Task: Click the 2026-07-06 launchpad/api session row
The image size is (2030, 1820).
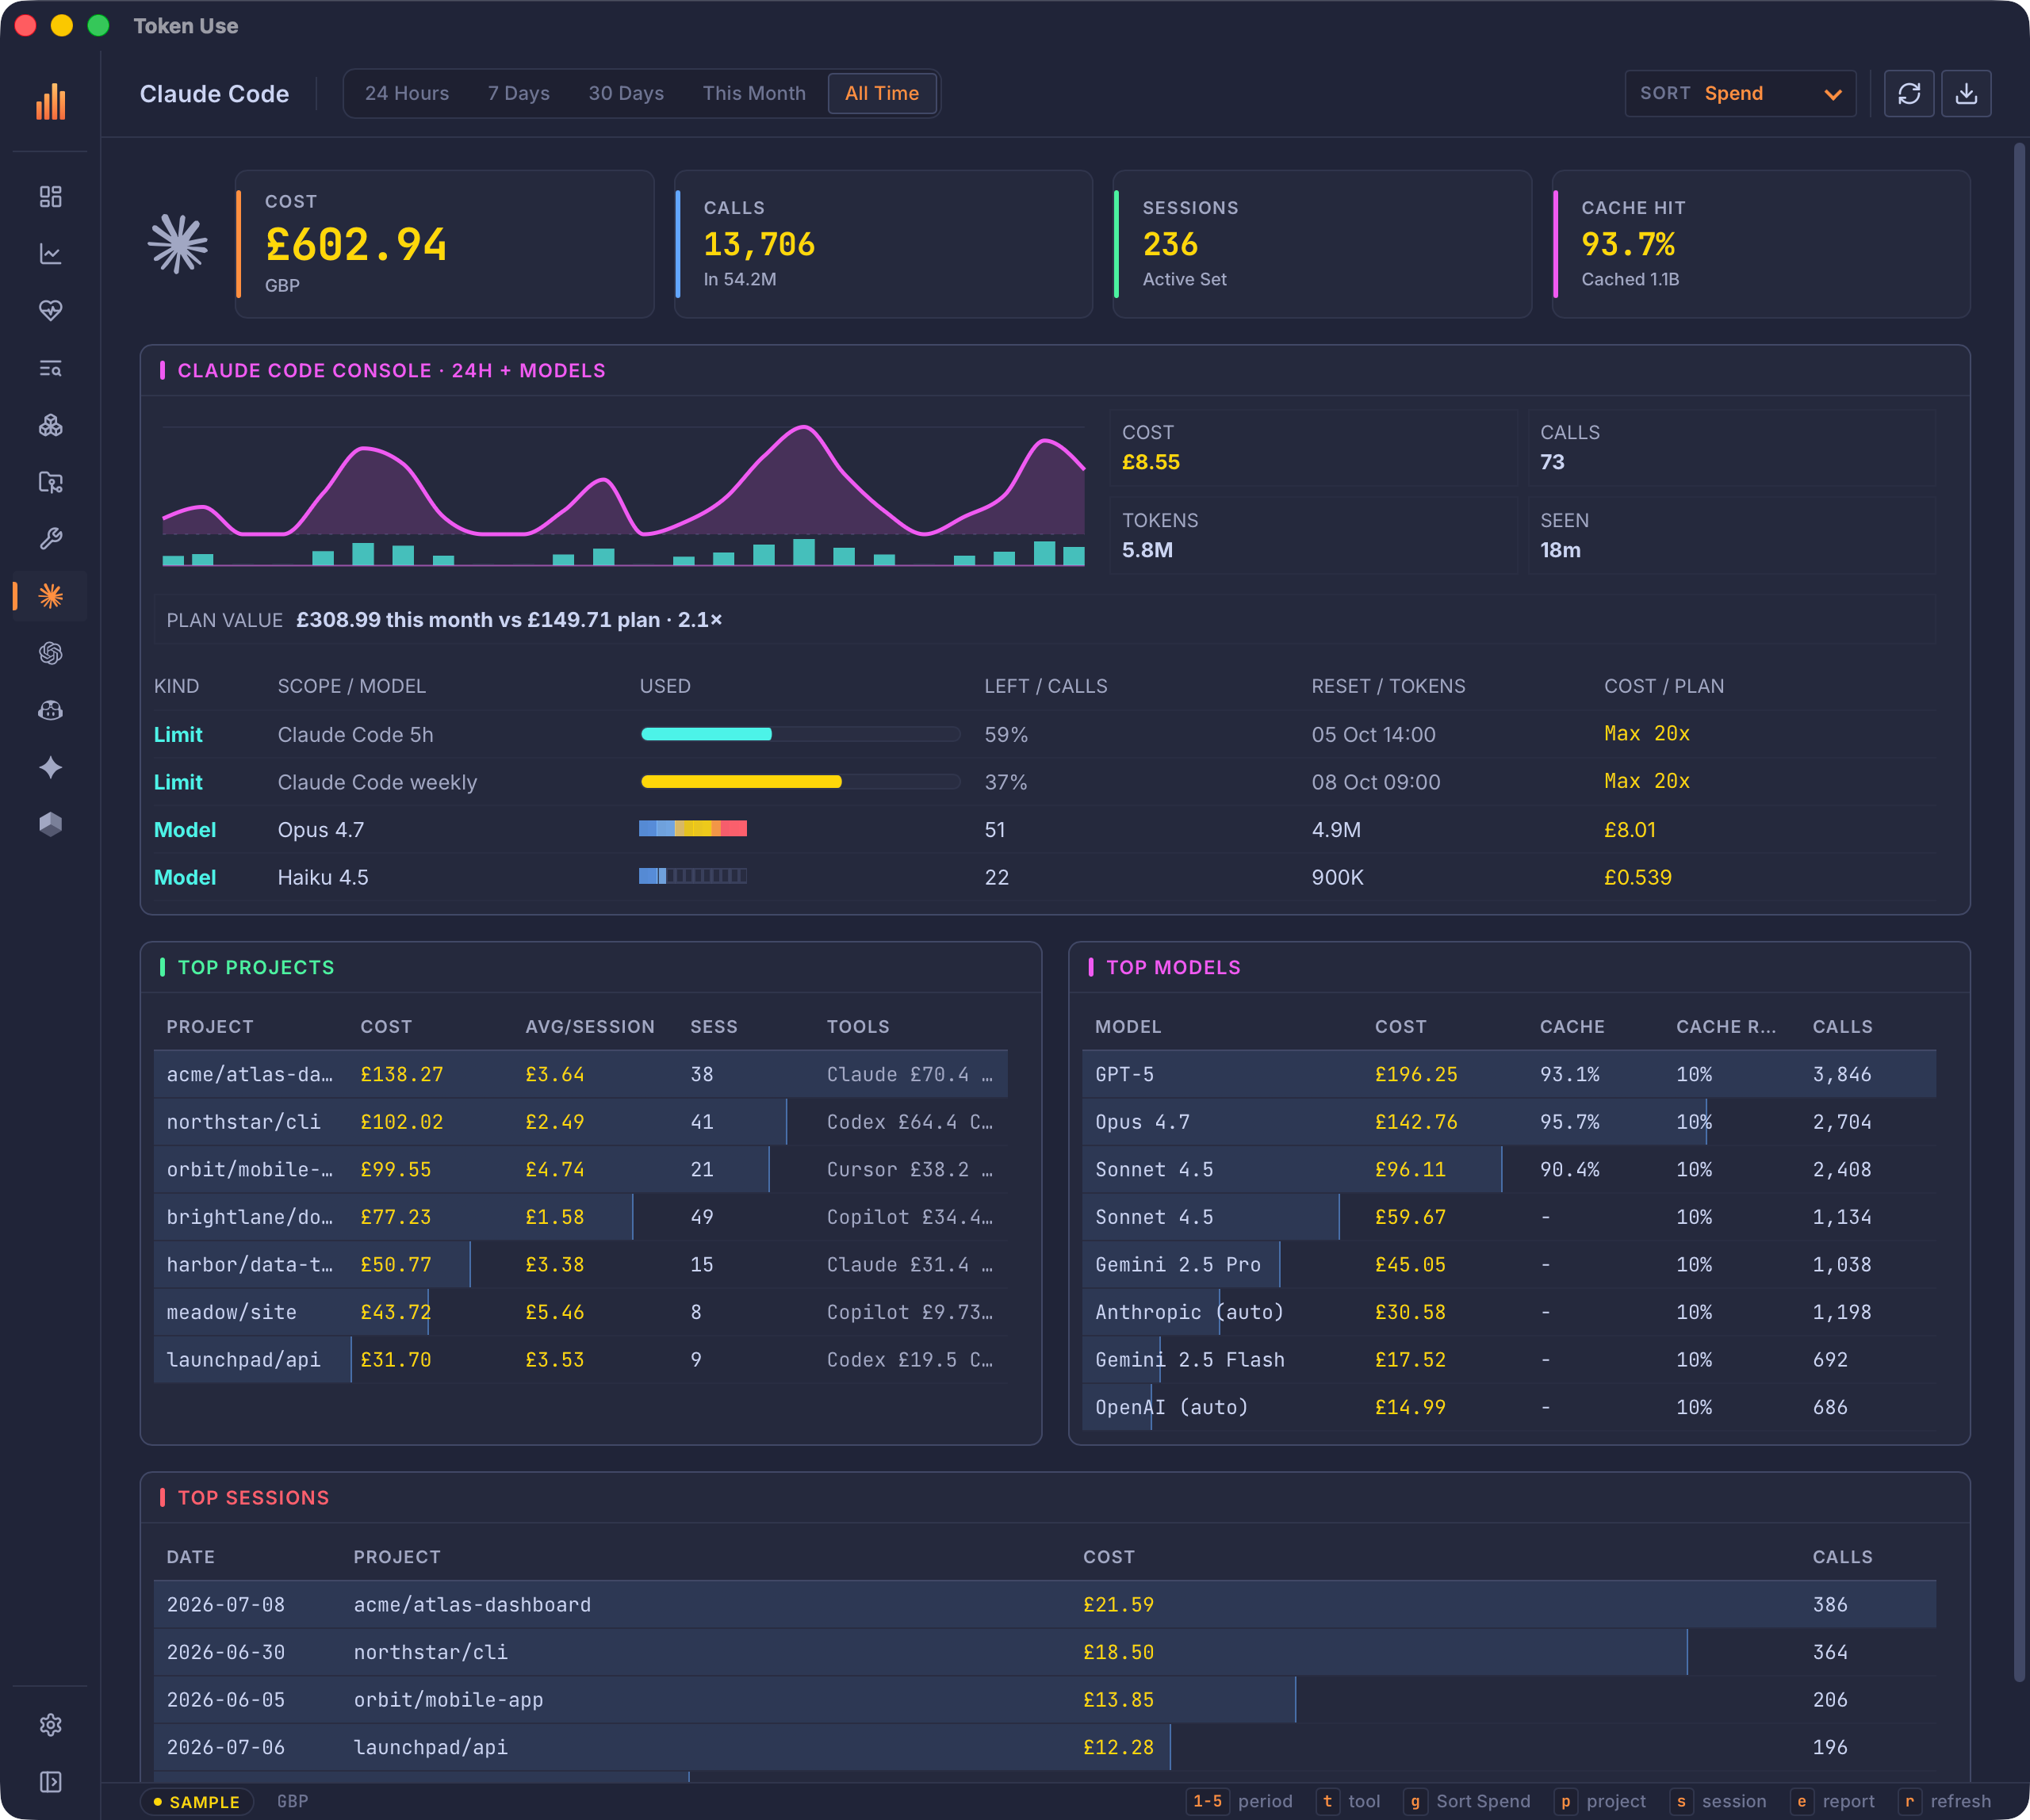Action: (x=1044, y=1747)
